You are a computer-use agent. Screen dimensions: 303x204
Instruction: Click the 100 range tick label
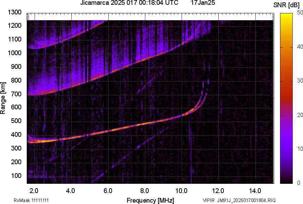coord(16,176)
